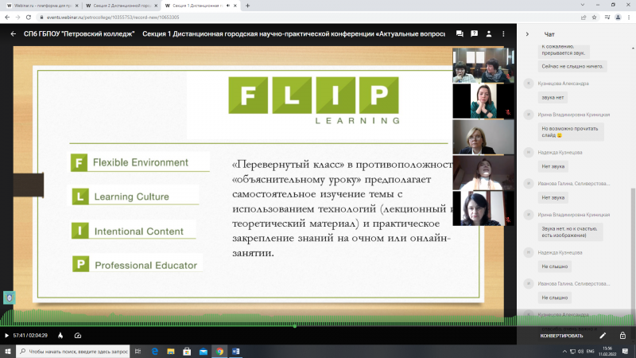Image resolution: width=636 pixels, height=358 pixels.
Task: Toggle the padlock icon in bottom bar
Action: click(622, 336)
